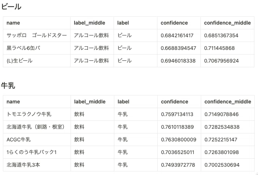
Task: Select the サッポロ ゴールドスター name cell
Action: [x=37, y=35]
